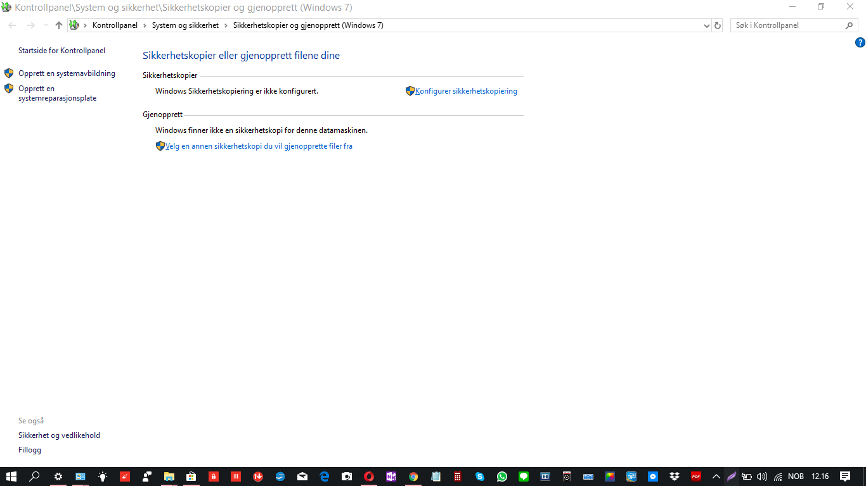Viewport: 866px width, 486px height.
Task: Open the 12.16 clock in system tray
Action: [820, 477]
